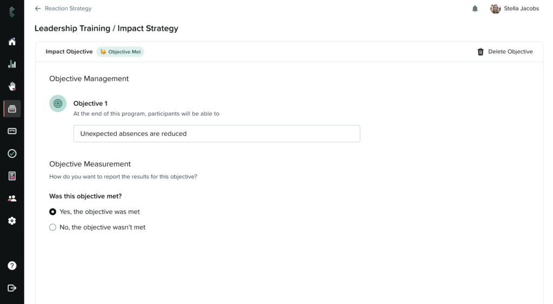The height and width of the screenshot is (304, 553).
Task: Click the card icon in sidebar
Action: 12,131
